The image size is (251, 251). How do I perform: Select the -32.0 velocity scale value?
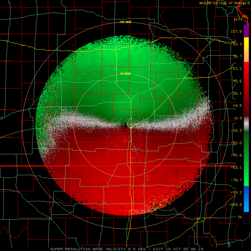click(236, 143)
